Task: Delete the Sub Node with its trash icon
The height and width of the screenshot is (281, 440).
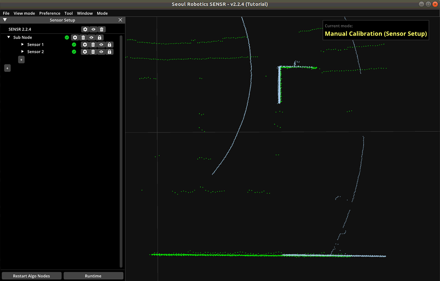Action: [x=83, y=37]
